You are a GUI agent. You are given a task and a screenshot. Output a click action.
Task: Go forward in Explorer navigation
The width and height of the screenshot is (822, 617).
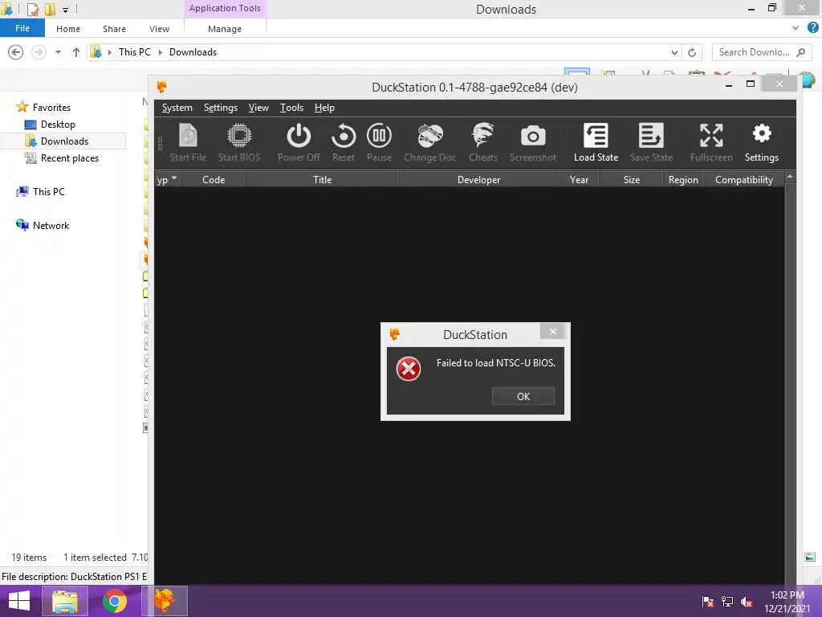click(39, 52)
